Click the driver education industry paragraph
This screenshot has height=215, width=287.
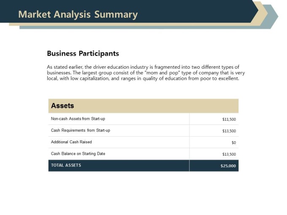[146, 73]
